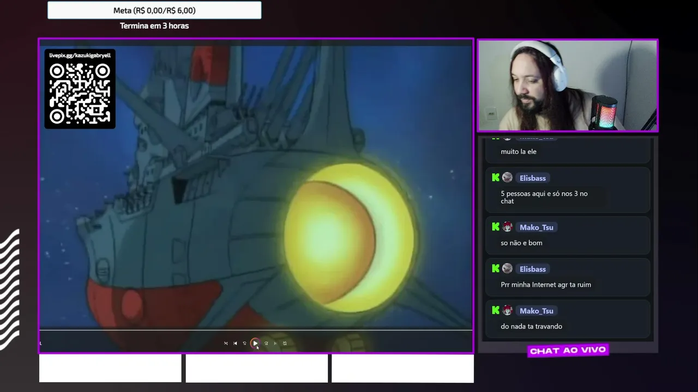Image resolution: width=698 pixels, height=392 pixels.
Task: Select the message "5 pessoas aqui e só nos 3 no chat"
Action: [544, 197]
